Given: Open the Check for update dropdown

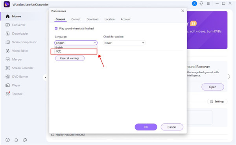Looking at the screenshot, I should [124, 43].
